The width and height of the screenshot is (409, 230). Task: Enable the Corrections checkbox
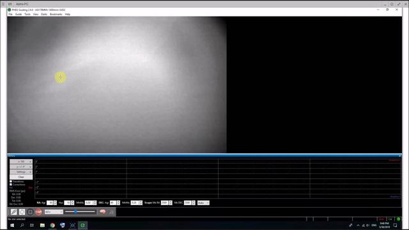(x=11, y=185)
